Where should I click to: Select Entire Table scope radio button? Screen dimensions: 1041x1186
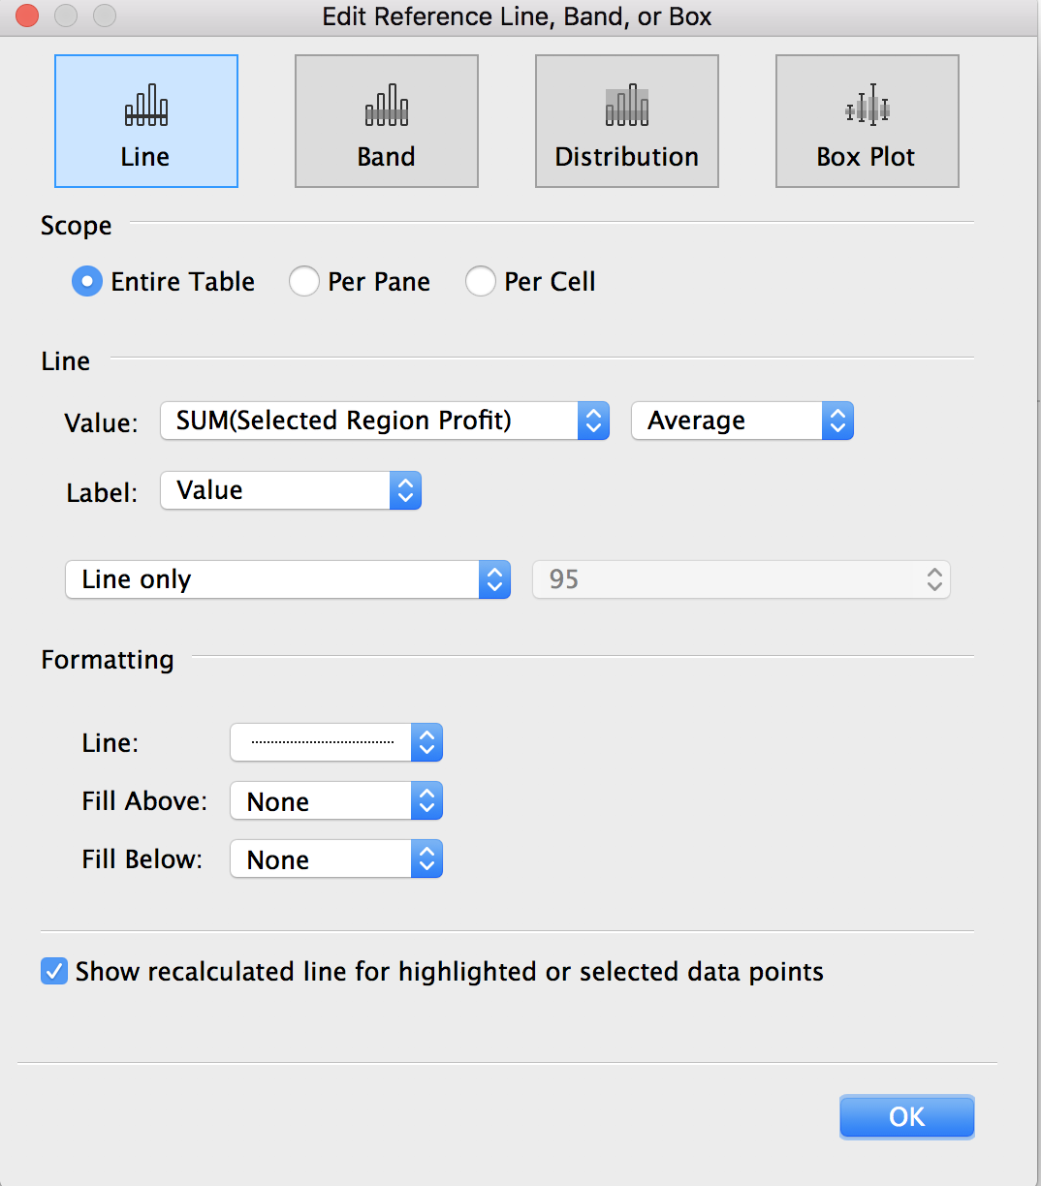pyautogui.click(x=87, y=282)
